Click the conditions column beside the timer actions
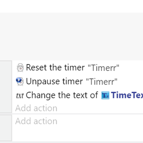Image resolution: width=143 pixels, height=143 pixels. pyautogui.click(x=6, y=87)
